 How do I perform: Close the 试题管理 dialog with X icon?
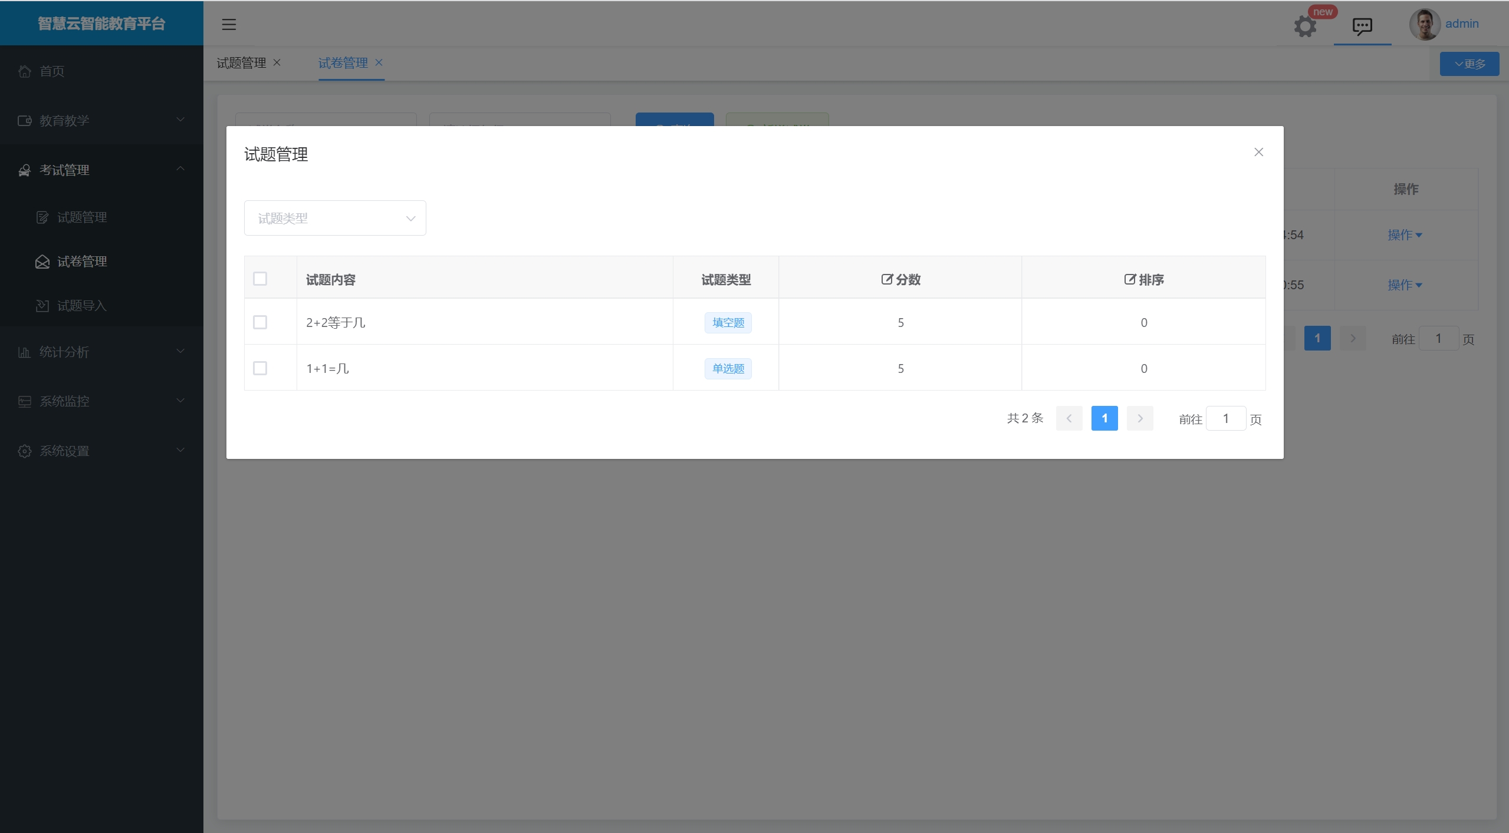point(1258,152)
